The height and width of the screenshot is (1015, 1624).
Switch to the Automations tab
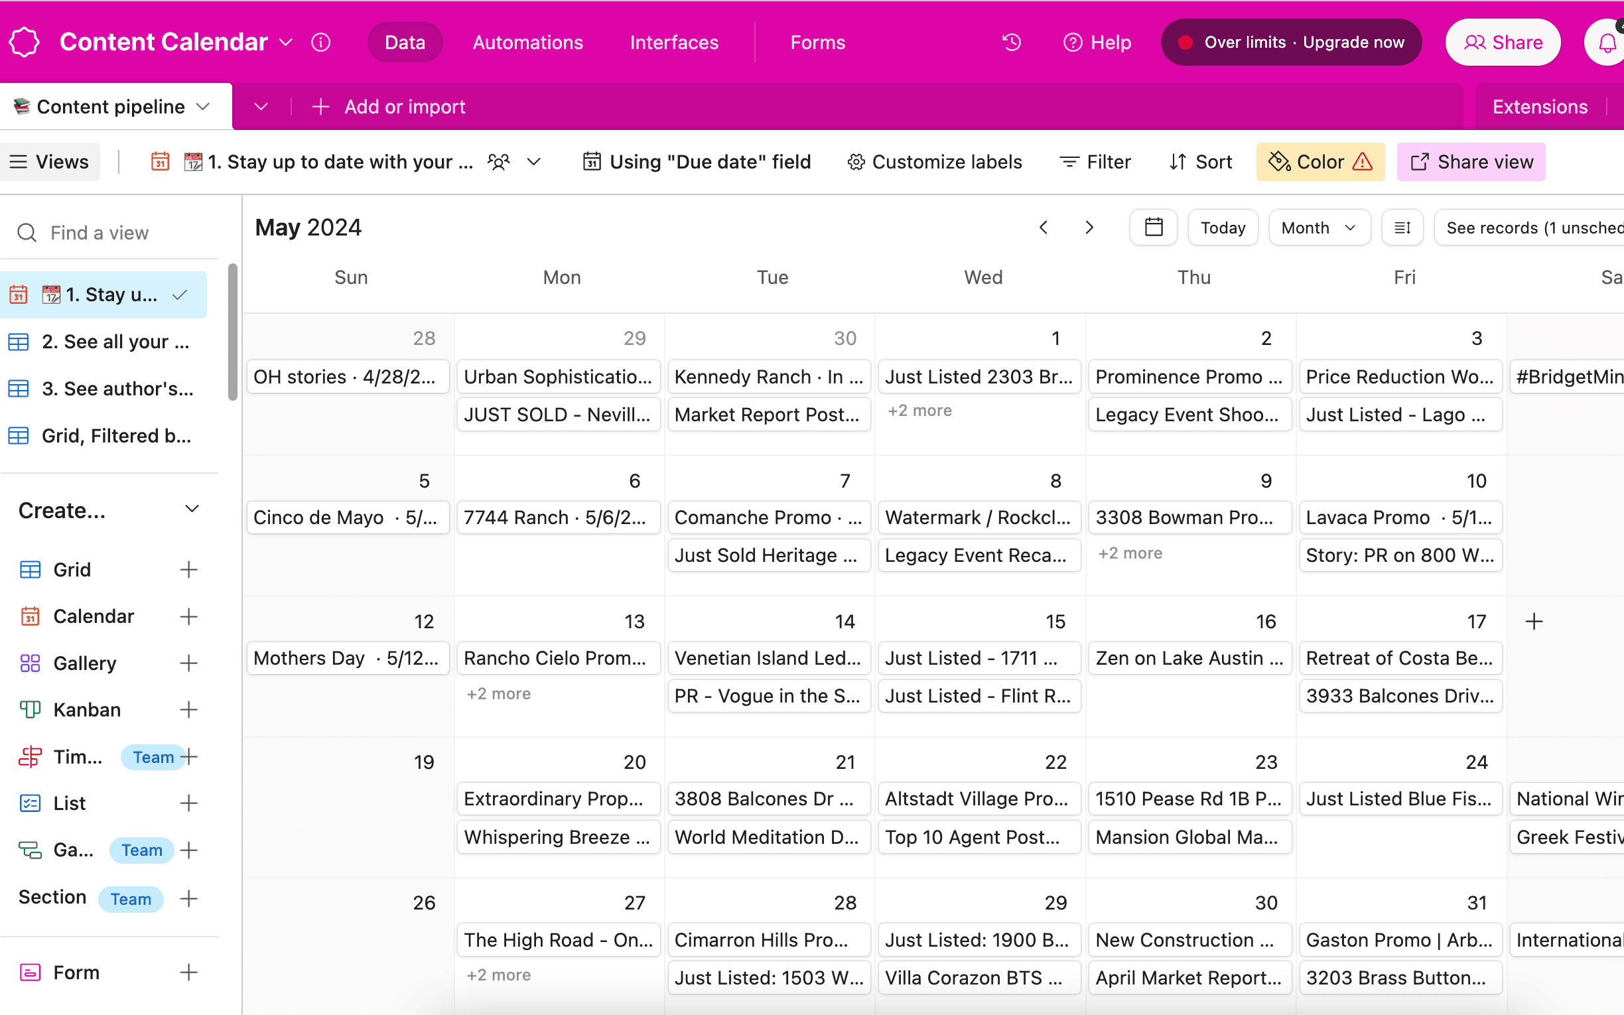(x=527, y=42)
